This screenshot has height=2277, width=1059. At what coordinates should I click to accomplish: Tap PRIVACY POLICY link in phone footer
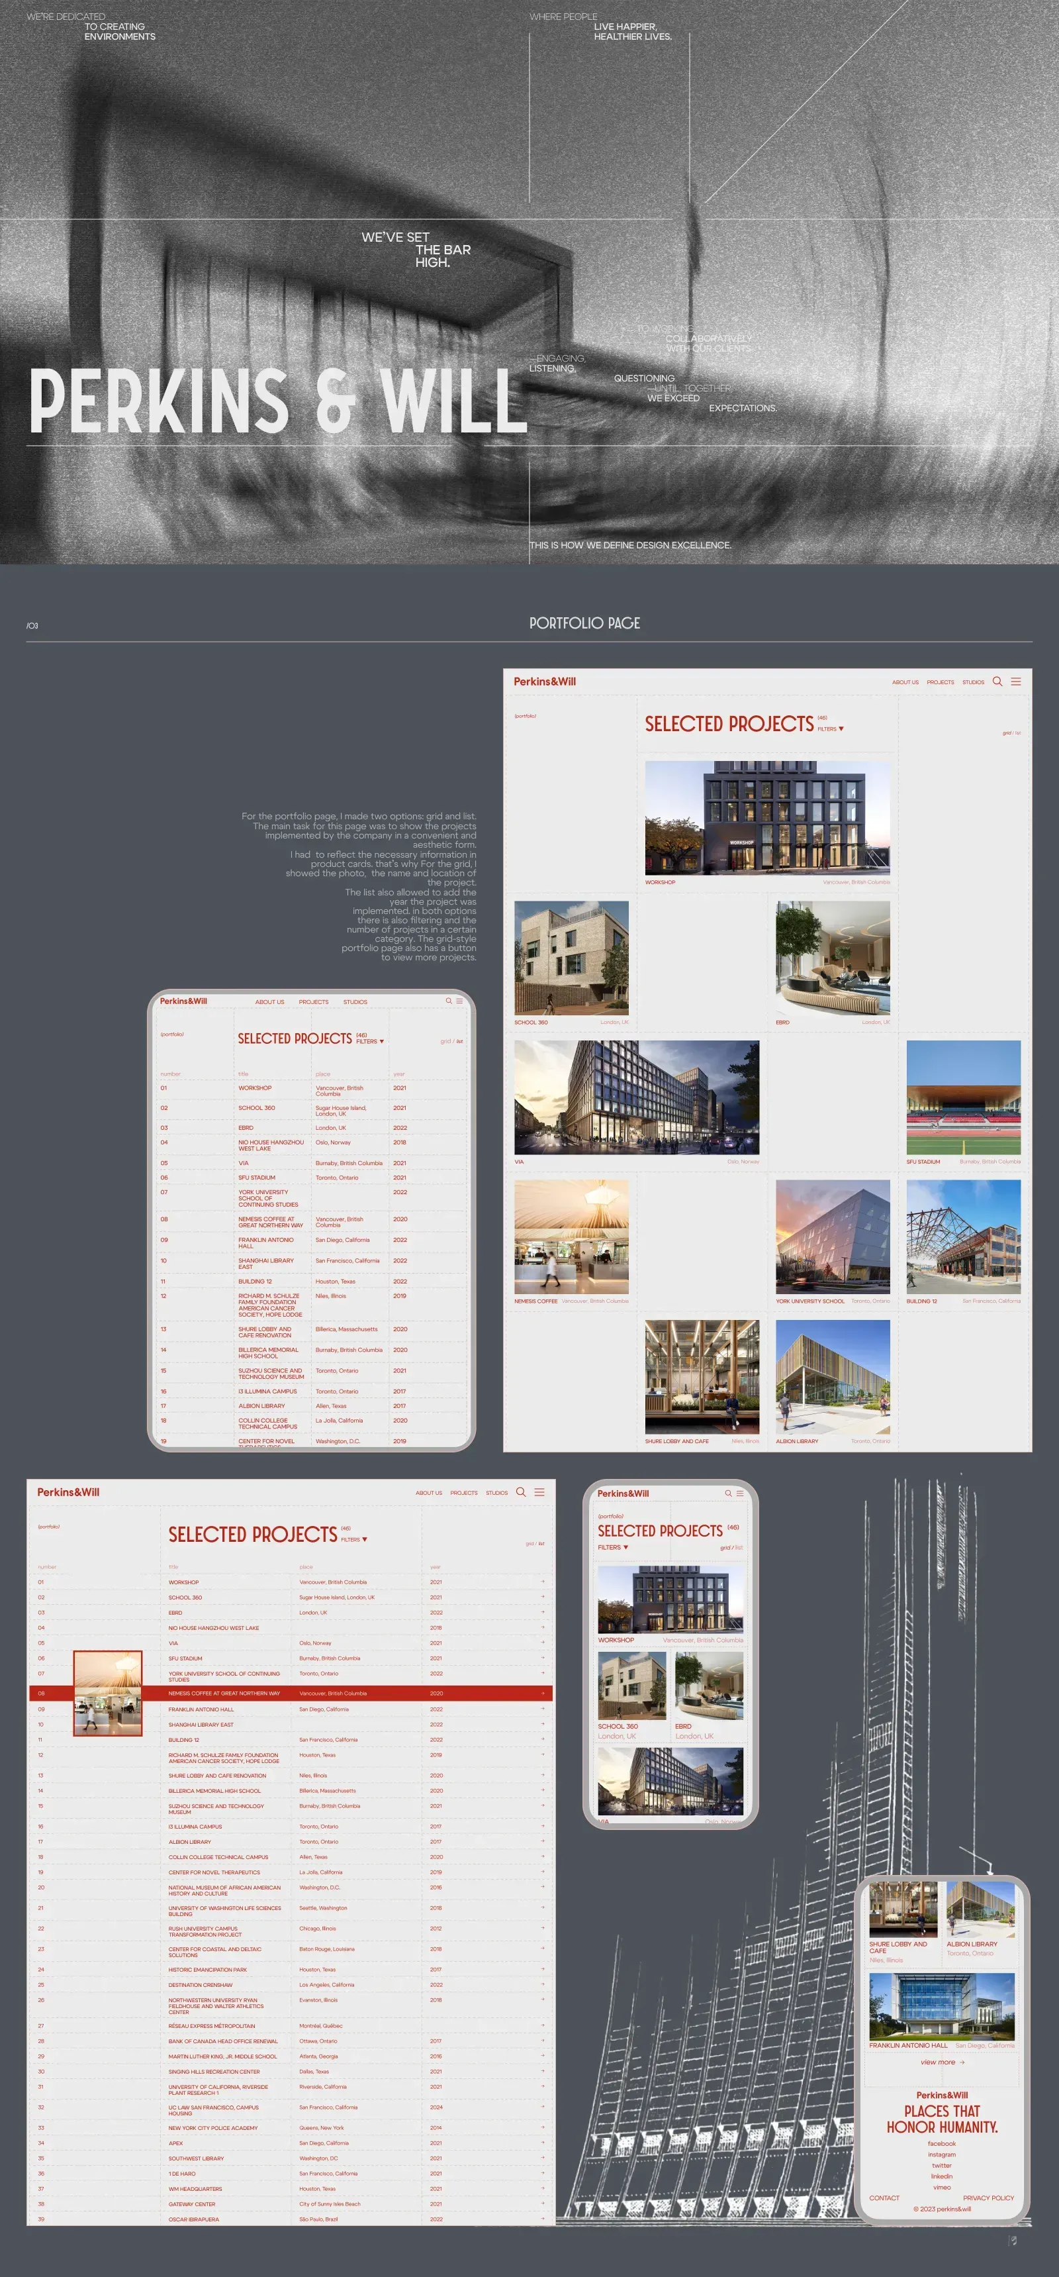tap(988, 2198)
